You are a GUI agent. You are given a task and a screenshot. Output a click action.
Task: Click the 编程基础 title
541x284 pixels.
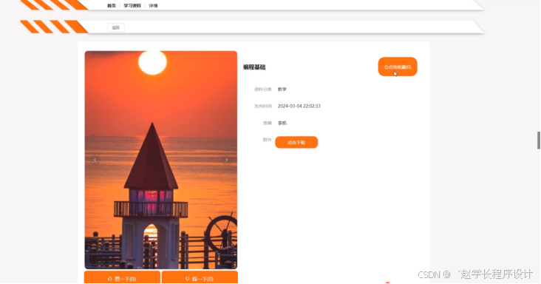pyautogui.click(x=254, y=67)
